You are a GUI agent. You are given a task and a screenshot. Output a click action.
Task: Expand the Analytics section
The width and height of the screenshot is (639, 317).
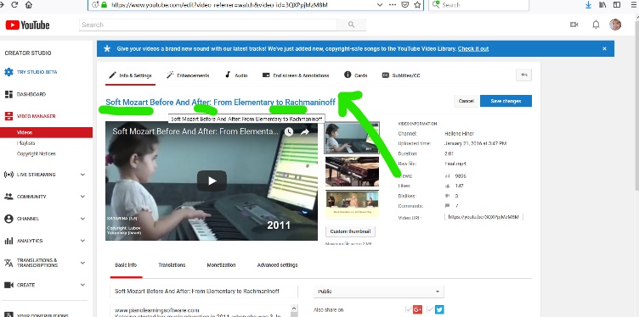click(x=82, y=241)
